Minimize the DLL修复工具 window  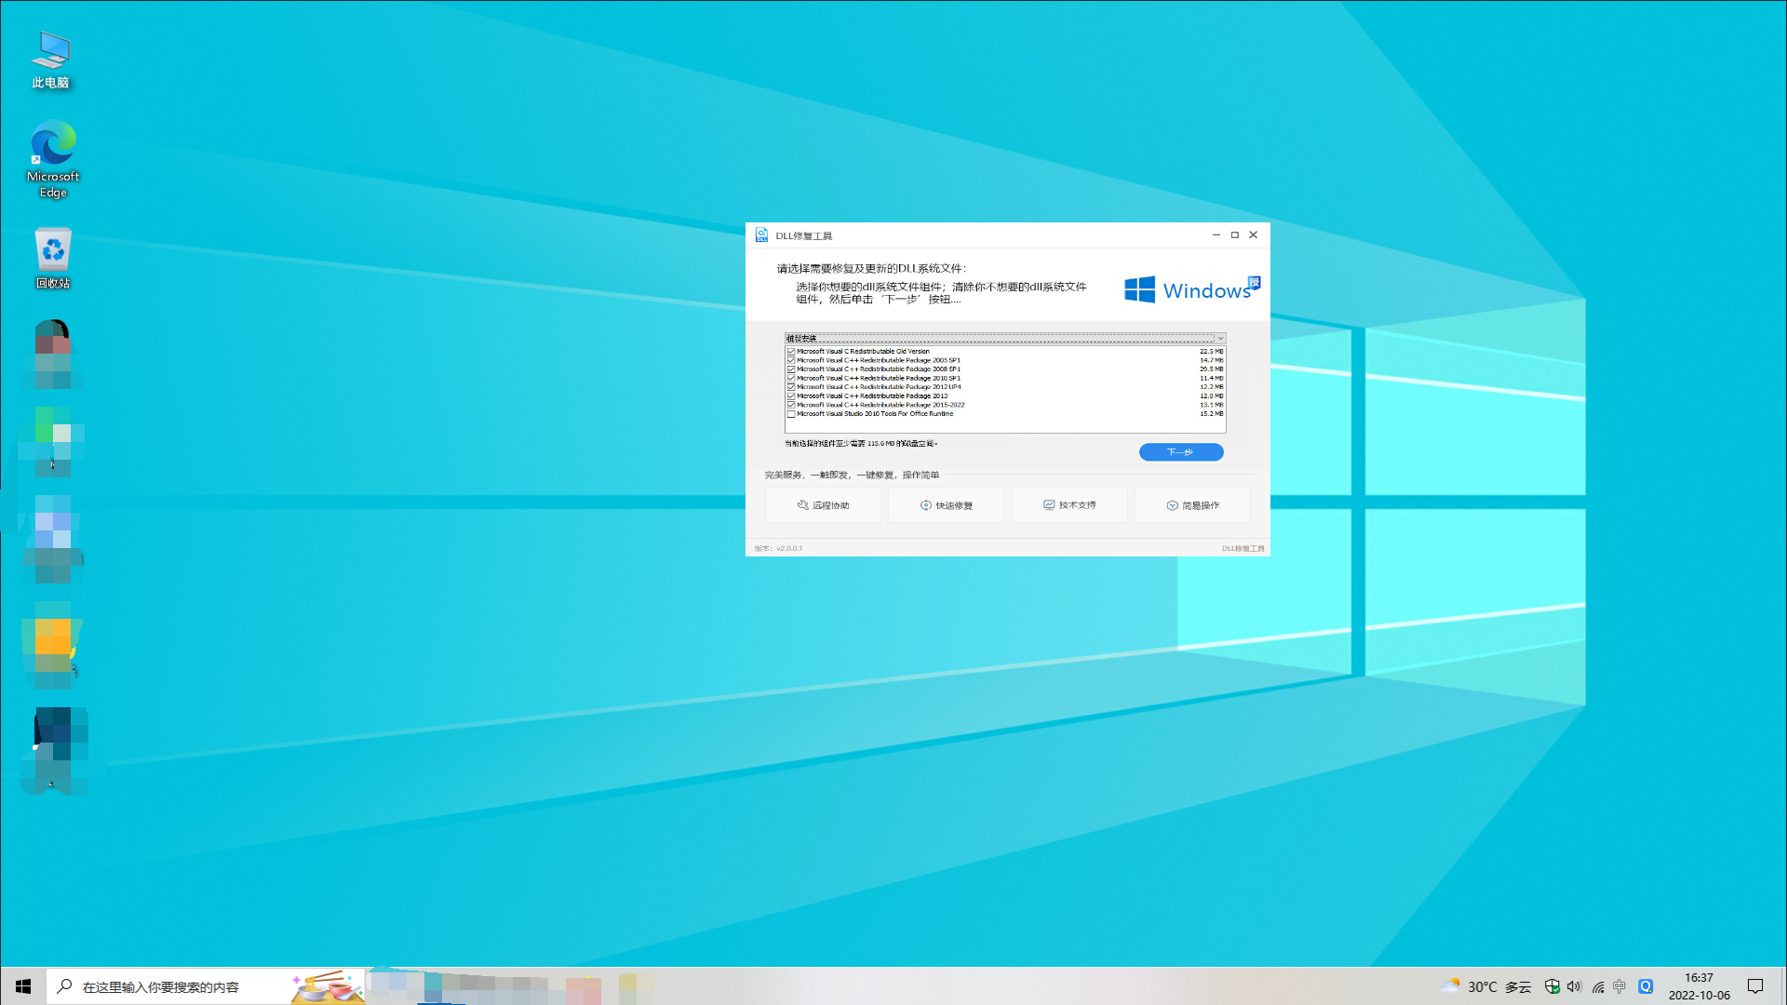(1216, 234)
